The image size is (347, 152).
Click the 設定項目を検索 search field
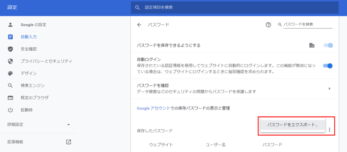click(x=234, y=8)
